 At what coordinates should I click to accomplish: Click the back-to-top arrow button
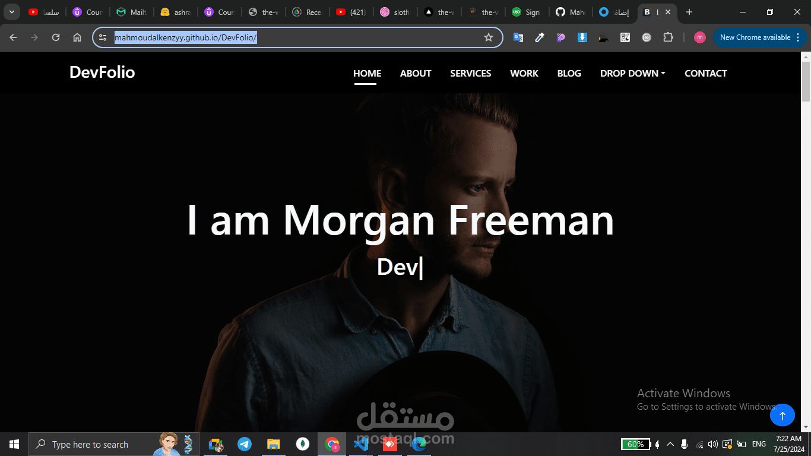click(x=782, y=416)
